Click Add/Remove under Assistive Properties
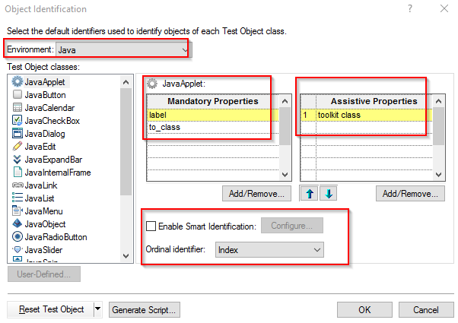This screenshot has height=323, width=458. click(410, 194)
